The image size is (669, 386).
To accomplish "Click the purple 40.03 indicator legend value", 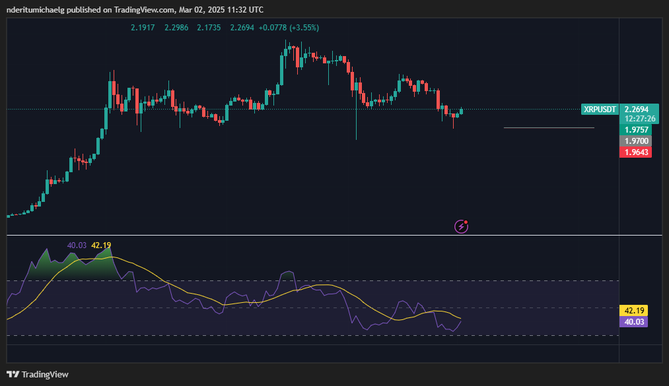I will (x=77, y=245).
